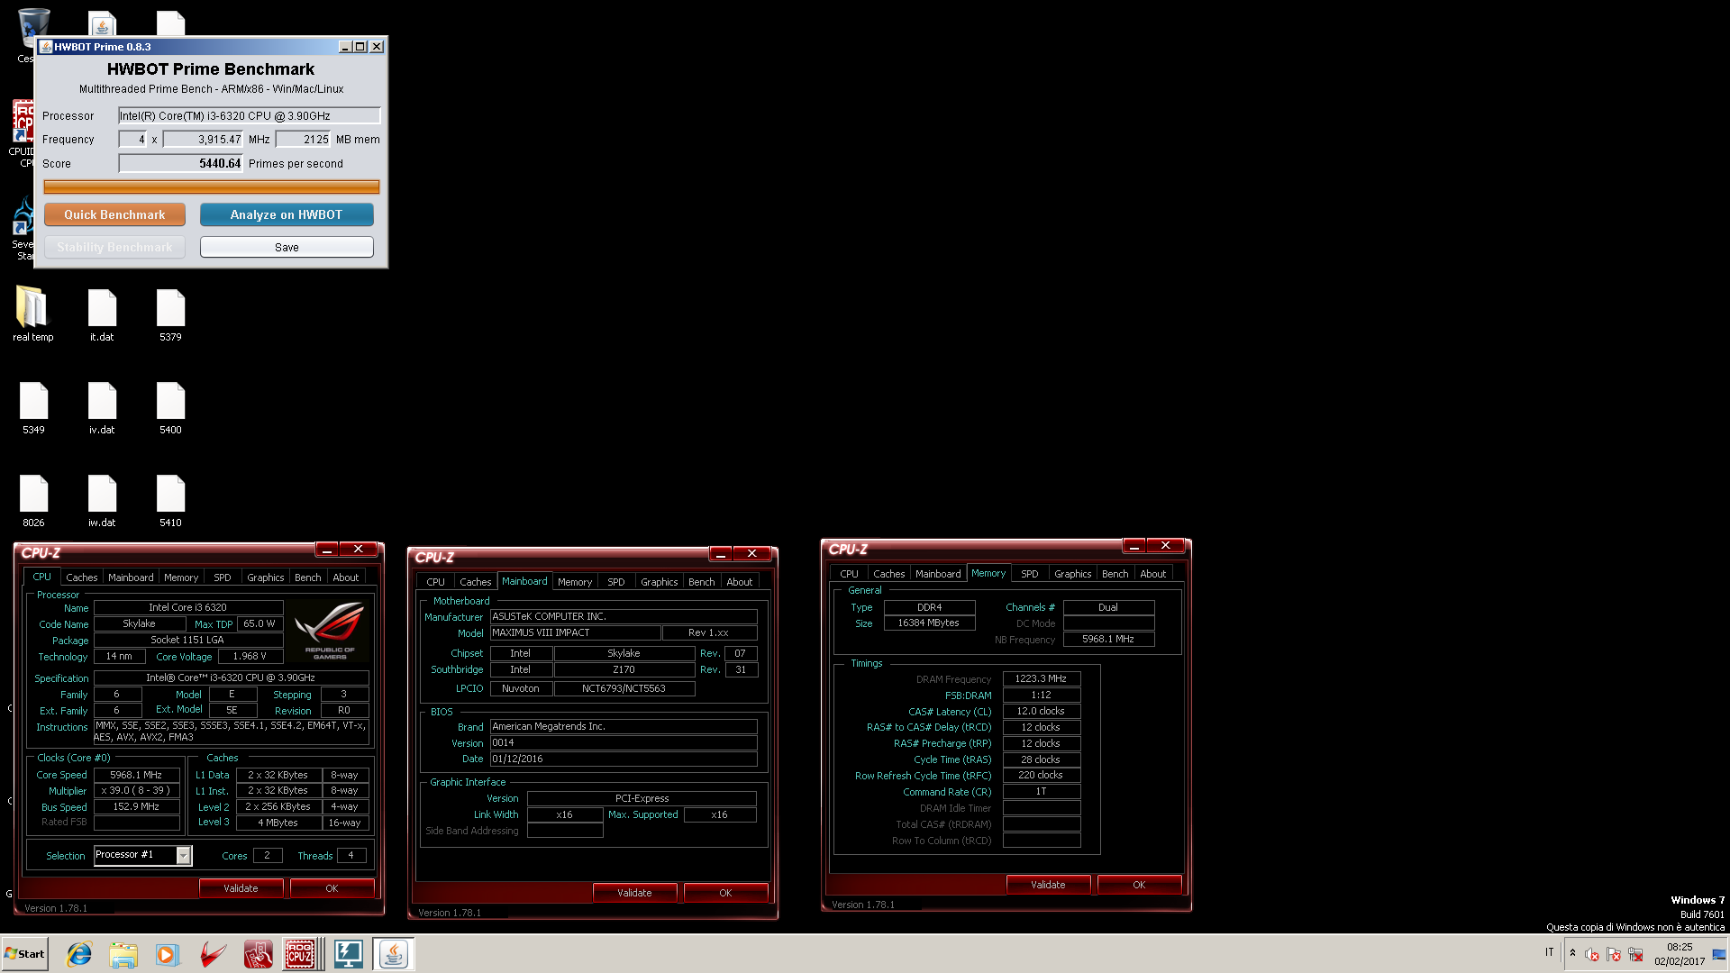Click the disconnected network tray icon
The width and height of the screenshot is (1730, 973).
pos(1635,954)
